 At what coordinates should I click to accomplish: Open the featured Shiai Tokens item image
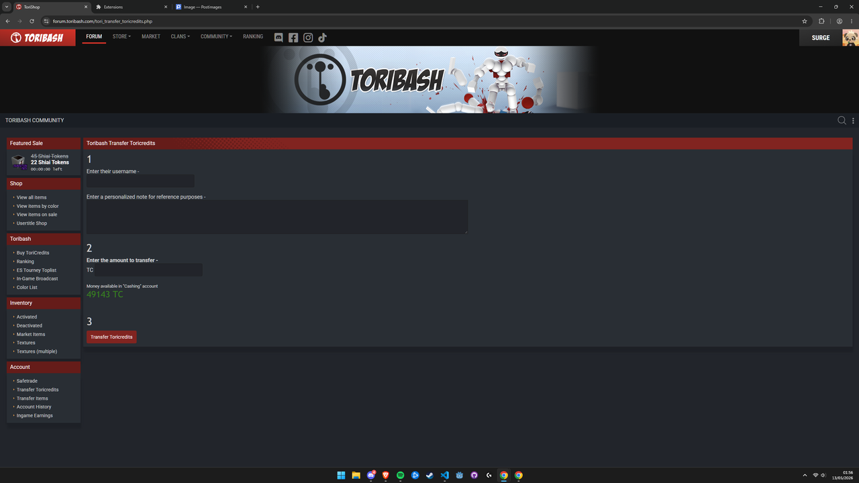coord(19,162)
